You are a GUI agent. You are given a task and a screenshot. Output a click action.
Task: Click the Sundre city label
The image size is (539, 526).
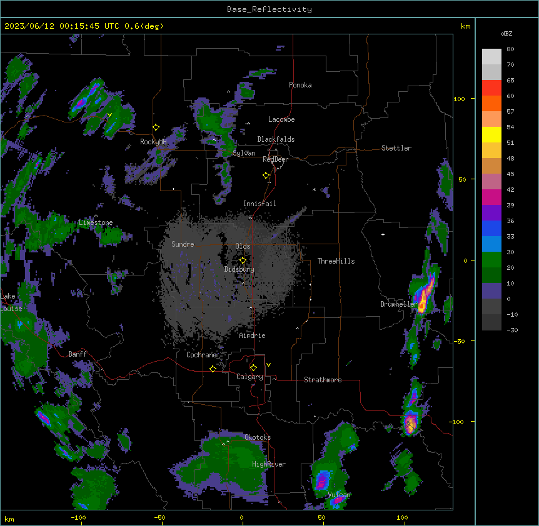click(183, 244)
